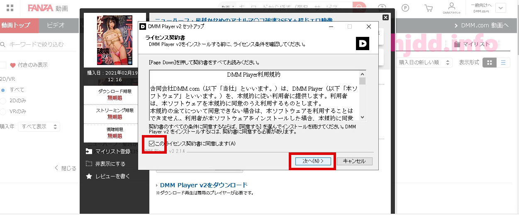Click レビューを書く star item
This screenshot has width=519, height=215.
point(108,176)
